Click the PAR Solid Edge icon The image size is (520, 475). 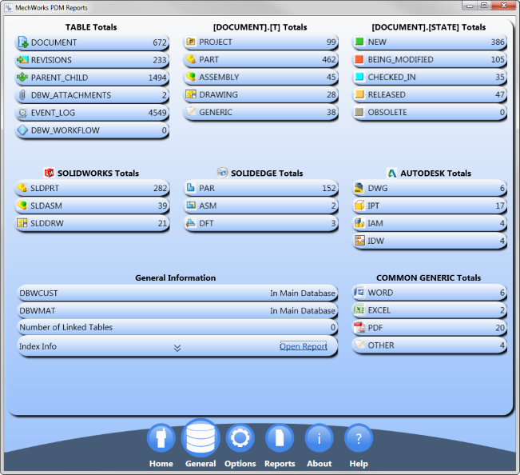coord(191,188)
